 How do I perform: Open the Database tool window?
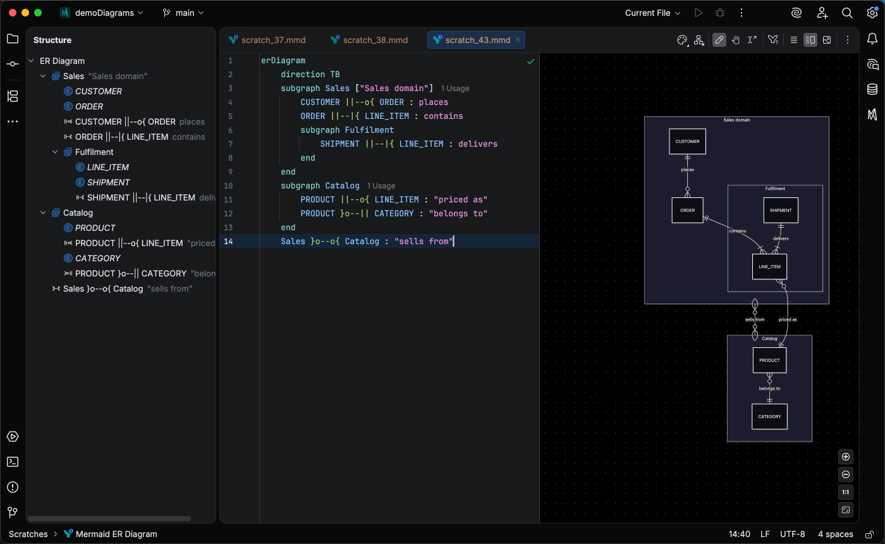[x=872, y=89]
